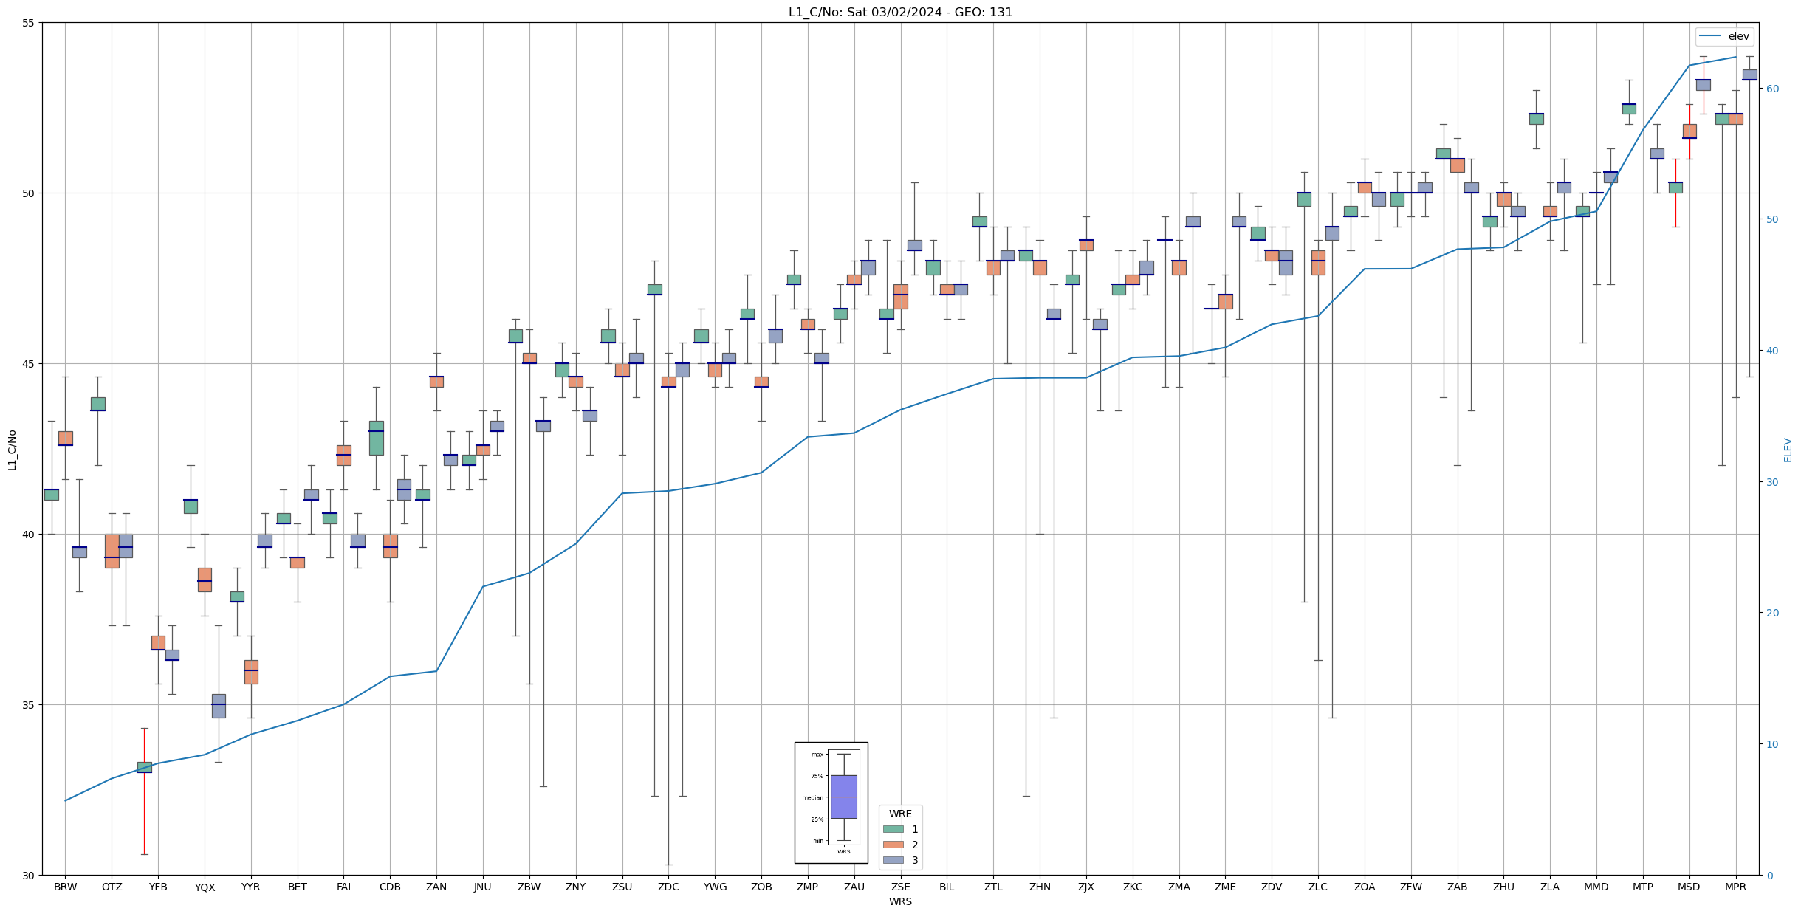
Task: Click the ZSU x-axis label
Action: [x=622, y=887]
